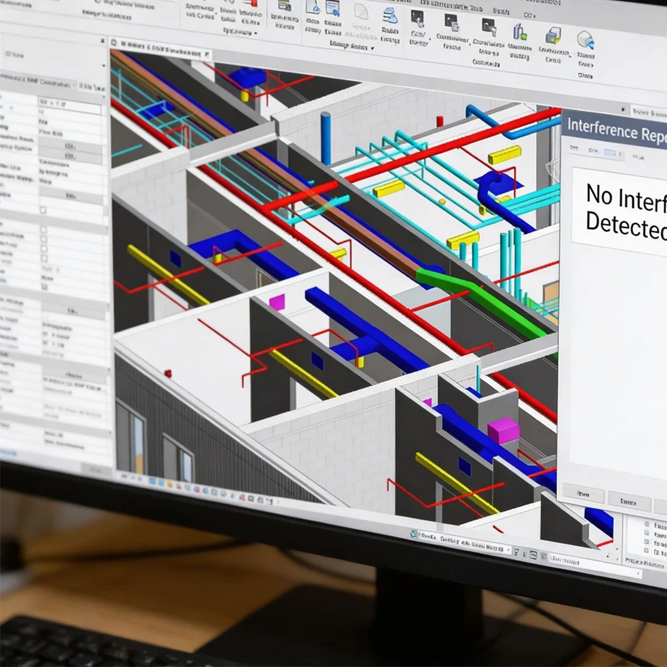Click the Interference Report dialog title
This screenshot has height=667, width=667.
point(617,130)
